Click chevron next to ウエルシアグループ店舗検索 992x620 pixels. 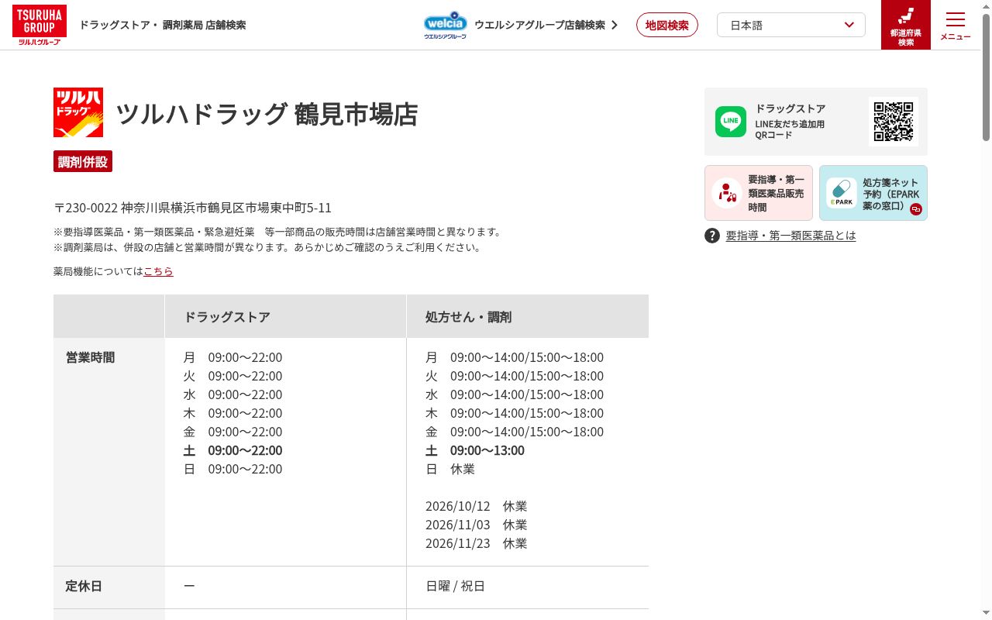(x=615, y=25)
